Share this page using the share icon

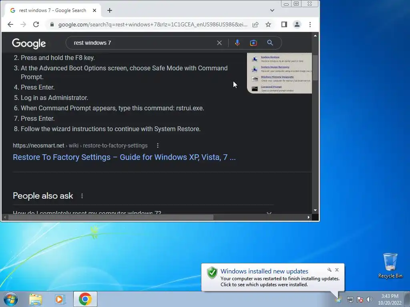click(255, 24)
